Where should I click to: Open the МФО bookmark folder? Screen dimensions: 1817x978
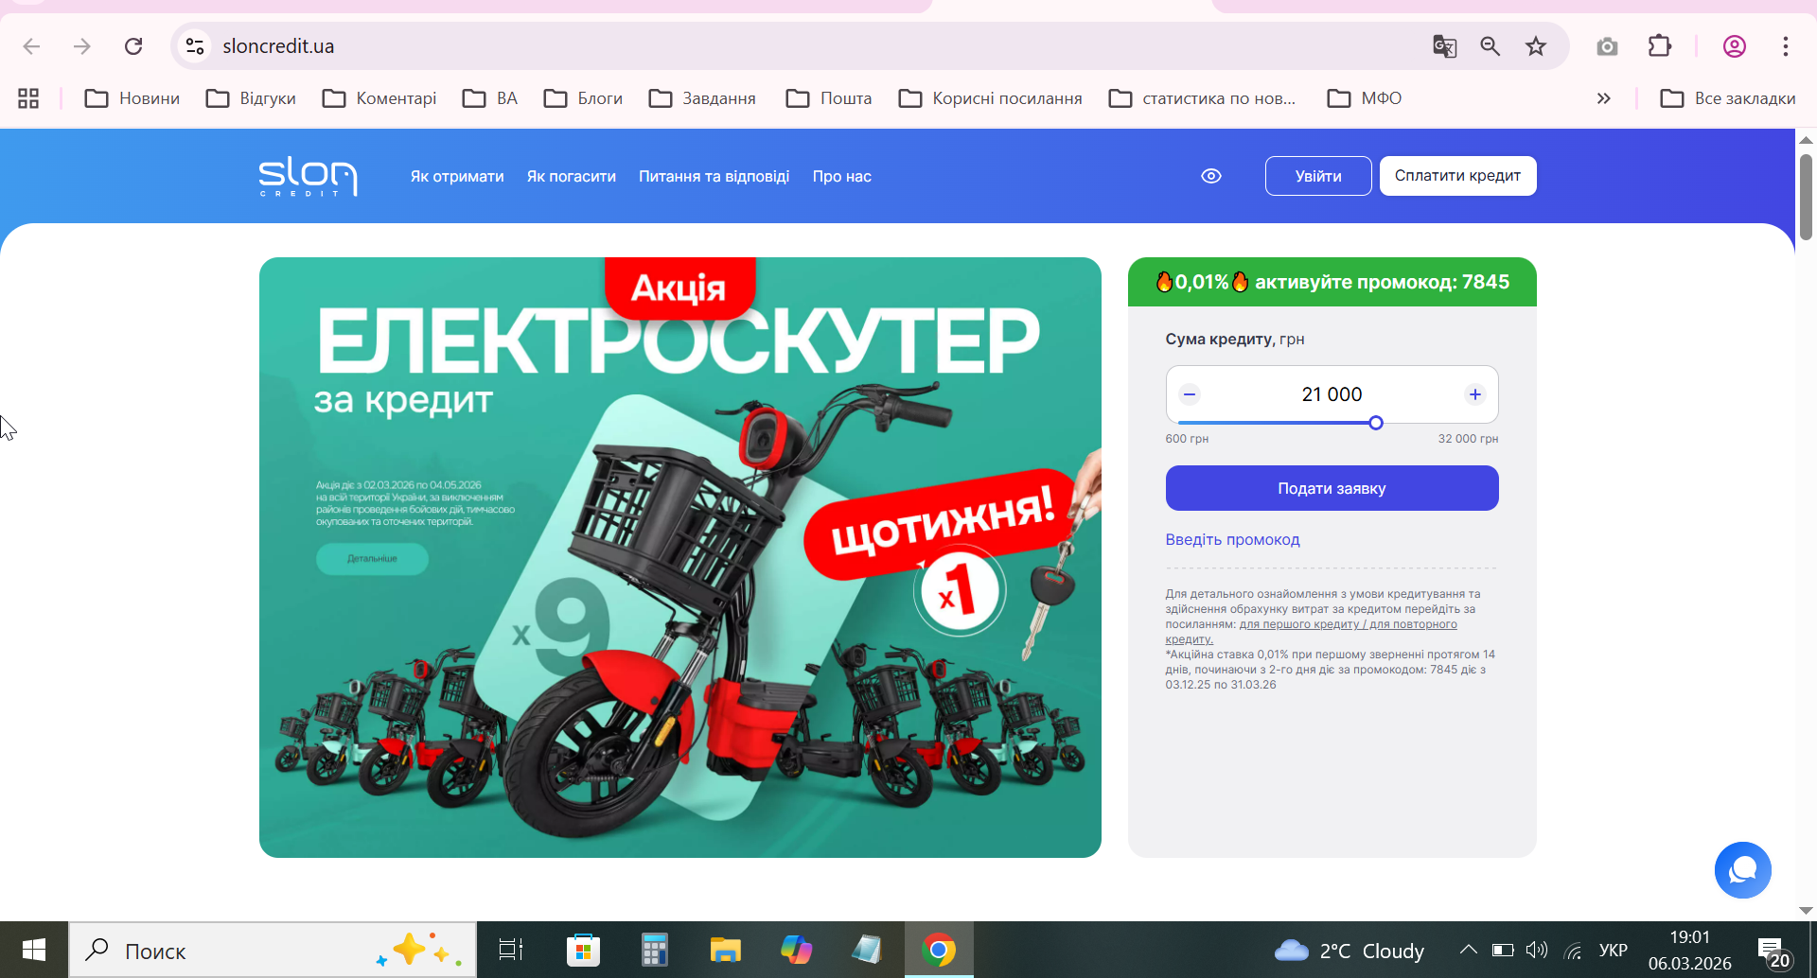click(x=1365, y=98)
